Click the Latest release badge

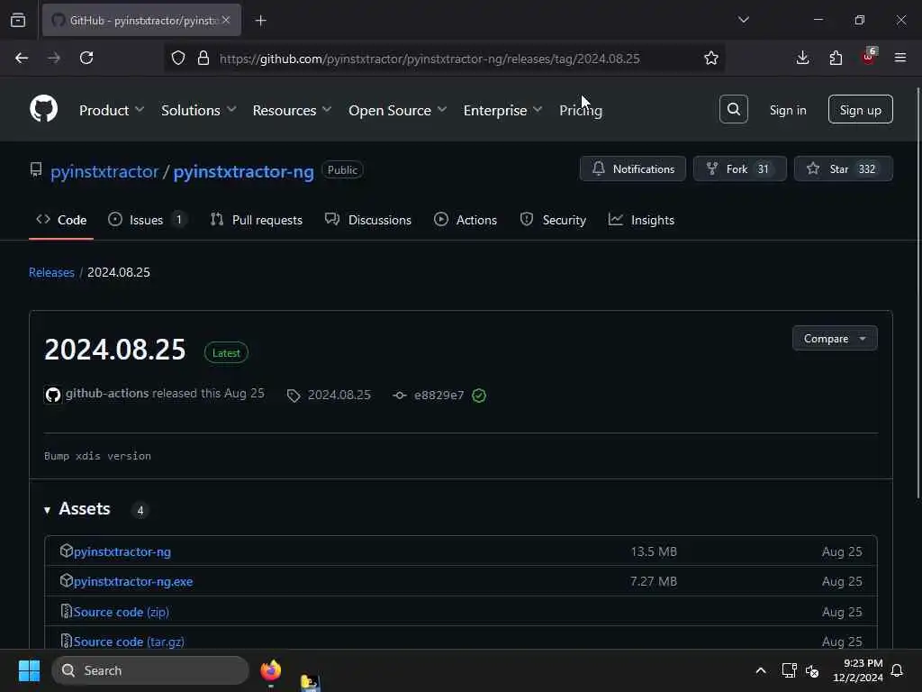[226, 353]
